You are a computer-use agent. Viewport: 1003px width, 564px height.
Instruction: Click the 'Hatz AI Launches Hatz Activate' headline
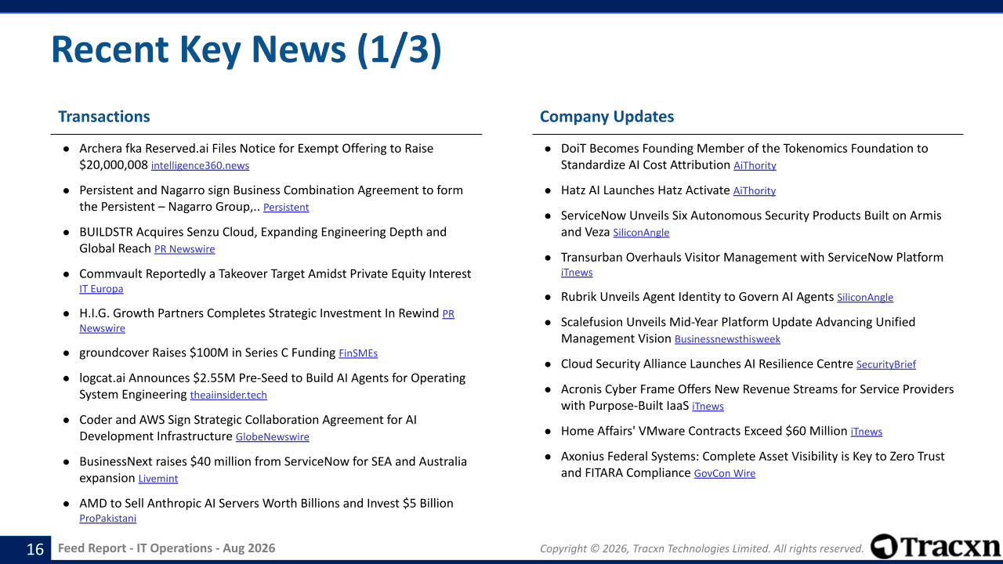click(646, 190)
